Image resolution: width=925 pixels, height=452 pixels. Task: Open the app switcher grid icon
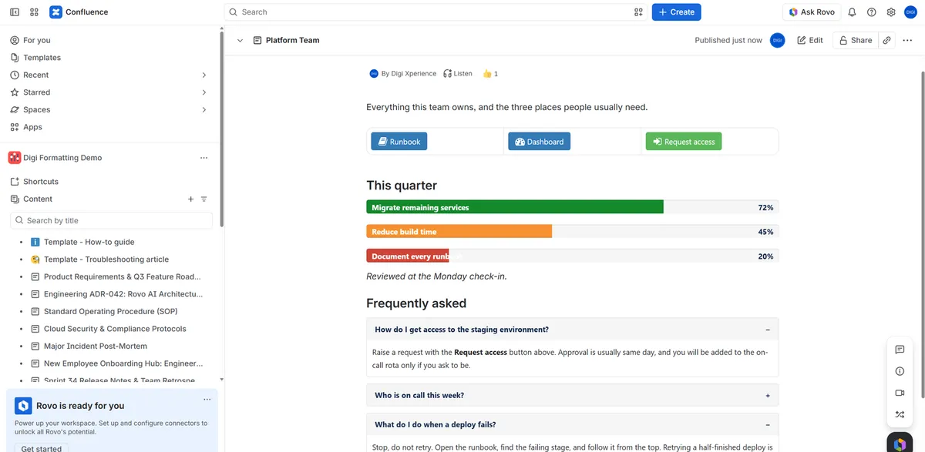click(x=34, y=12)
